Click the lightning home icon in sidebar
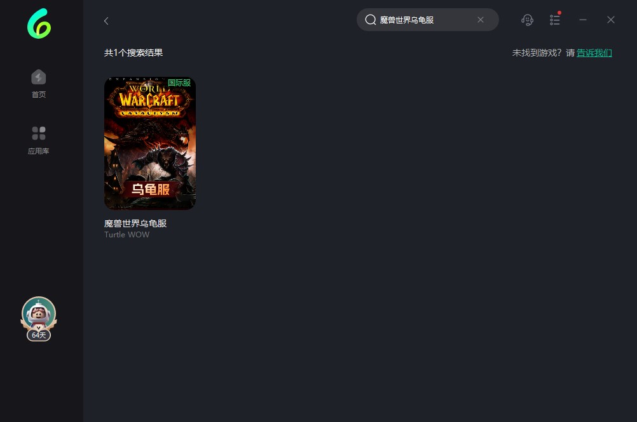637x422 pixels. click(39, 77)
